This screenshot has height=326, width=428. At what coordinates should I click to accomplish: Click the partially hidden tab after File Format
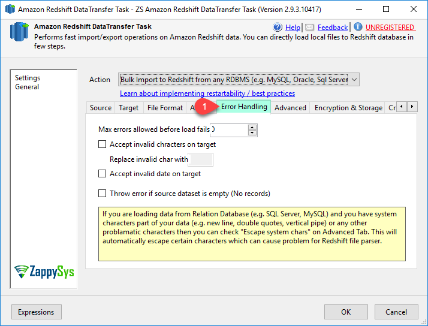pos(192,108)
